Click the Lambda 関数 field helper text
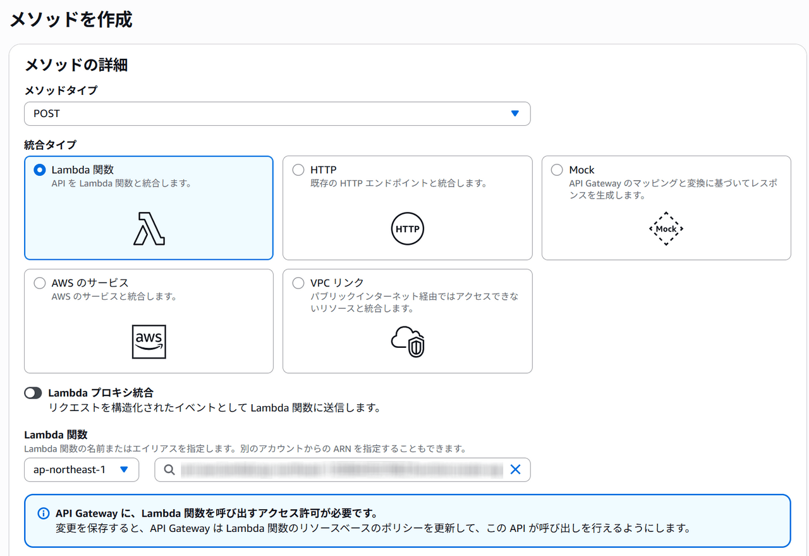The image size is (809, 556). 245,449
